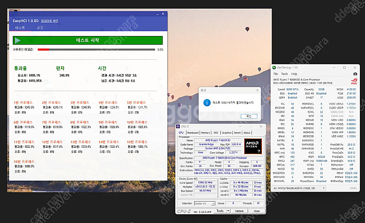This screenshot has height=223, width=365.
Task: Click the Socket AM5 (LGA1718) package value
Action: pyautogui.click(x=218, y=148)
